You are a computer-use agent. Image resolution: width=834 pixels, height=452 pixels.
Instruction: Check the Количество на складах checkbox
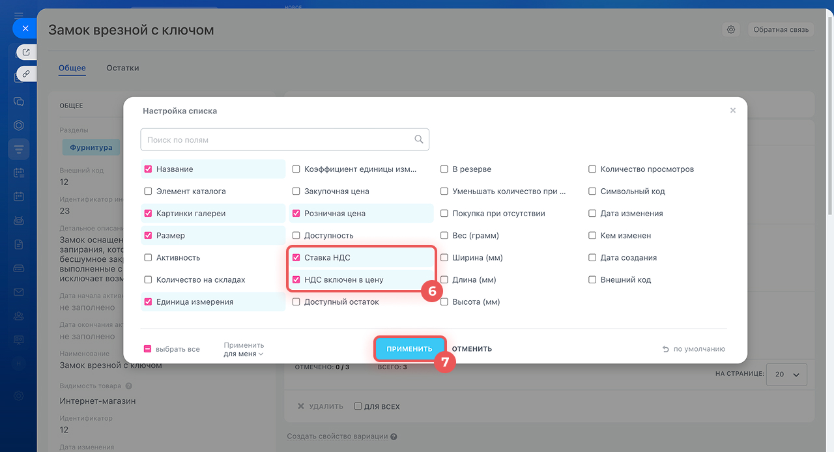pos(148,280)
